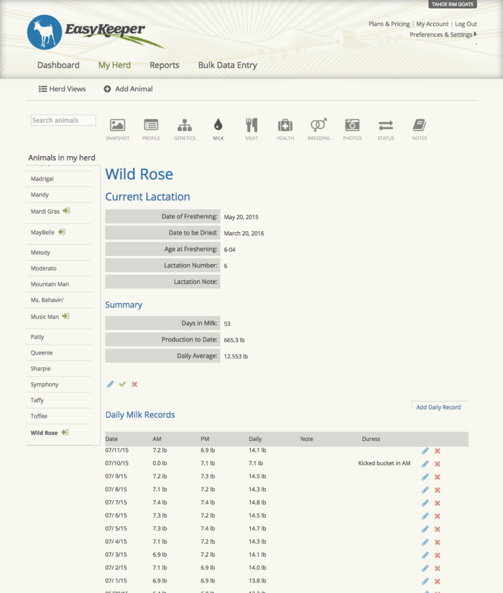Open the Health icon with medical cross
The width and height of the screenshot is (503, 593).
pyautogui.click(x=285, y=124)
